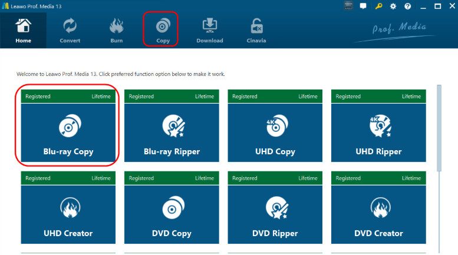
Task: Launch the Blu-ray Ripper module
Action: tap(172, 126)
